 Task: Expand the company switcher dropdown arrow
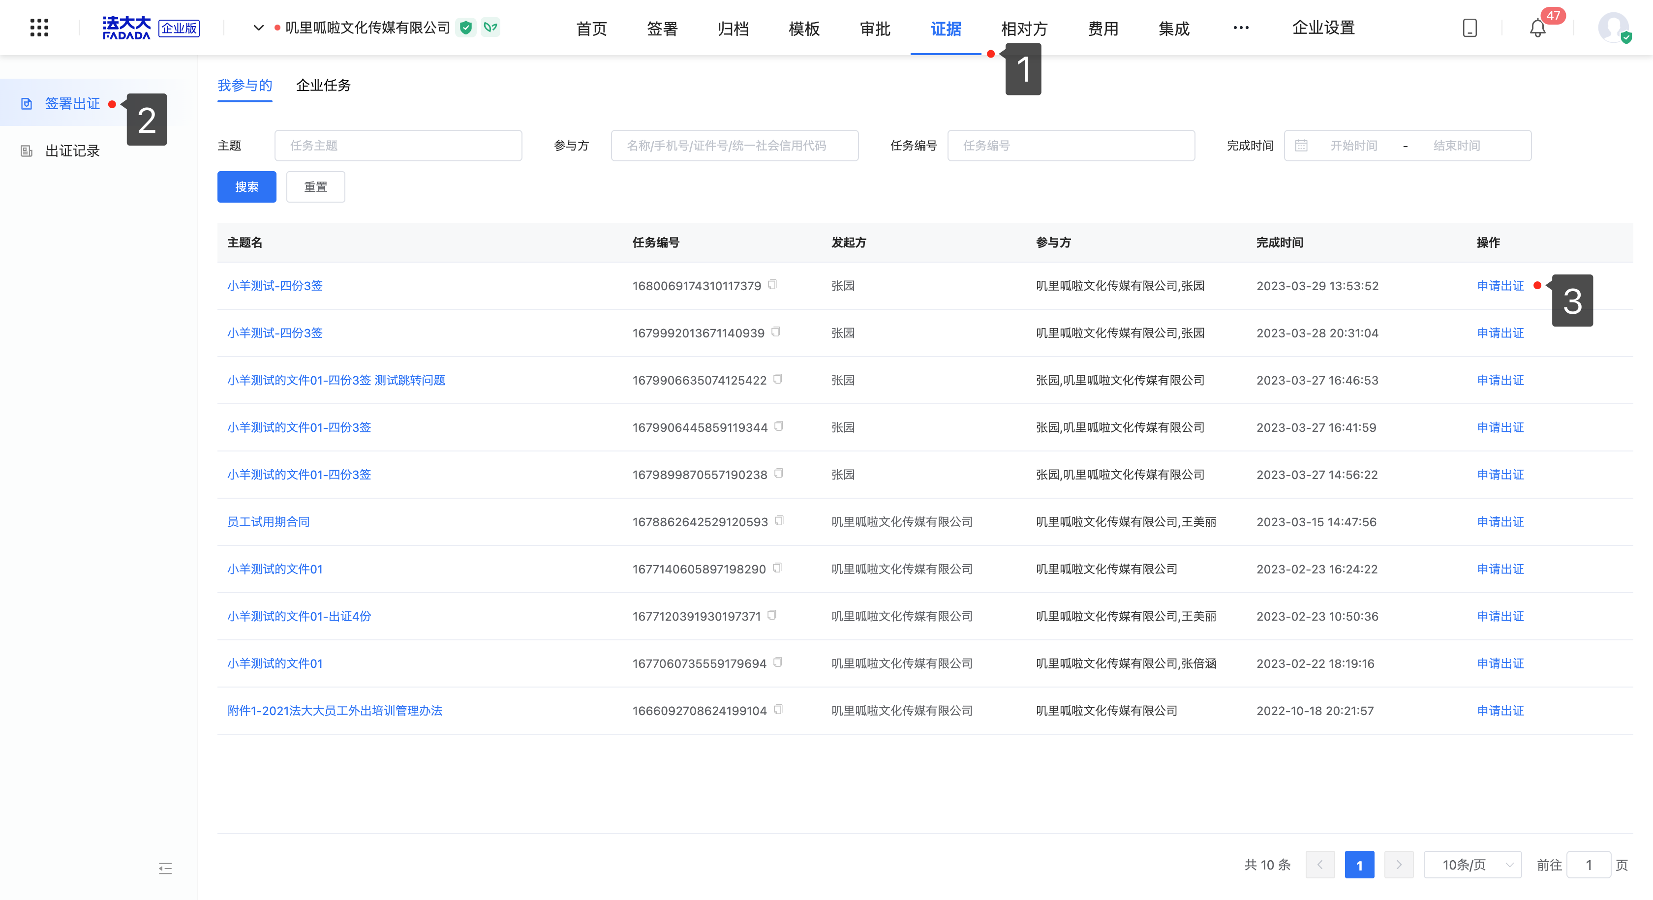tap(259, 28)
